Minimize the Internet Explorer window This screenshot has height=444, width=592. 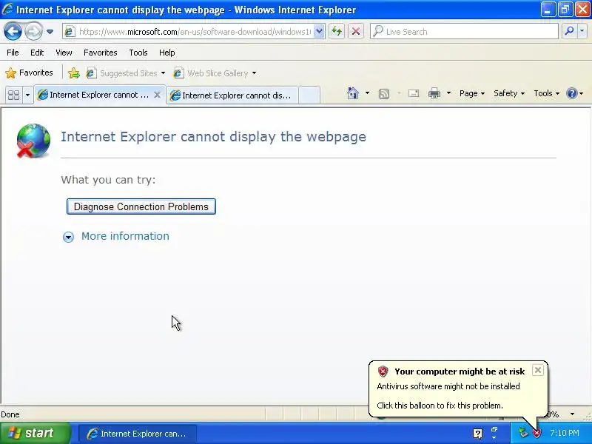(x=548, y=10)
